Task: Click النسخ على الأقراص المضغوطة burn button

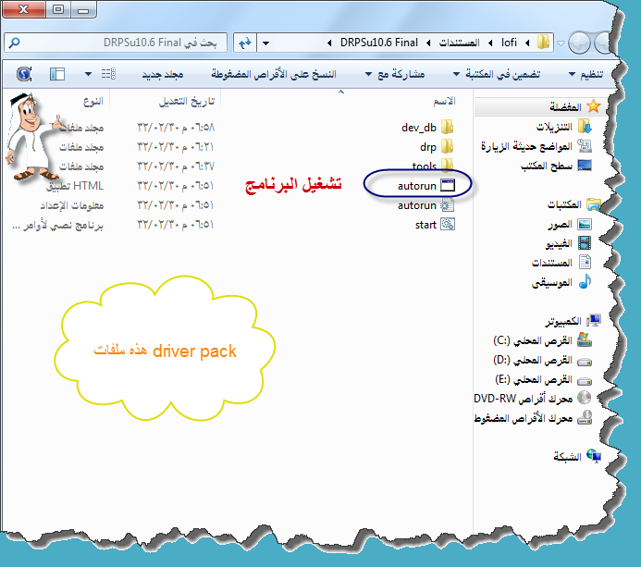Action: (274, 74)
